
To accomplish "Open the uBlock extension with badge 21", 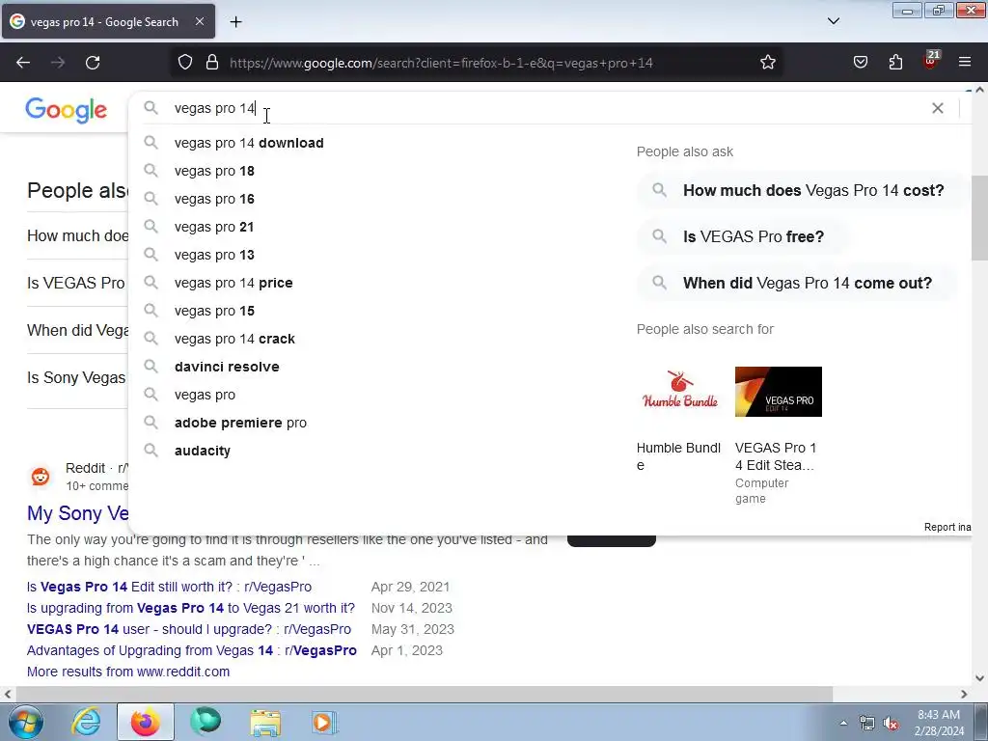I will pyautogui.click(x=931, y=61).
